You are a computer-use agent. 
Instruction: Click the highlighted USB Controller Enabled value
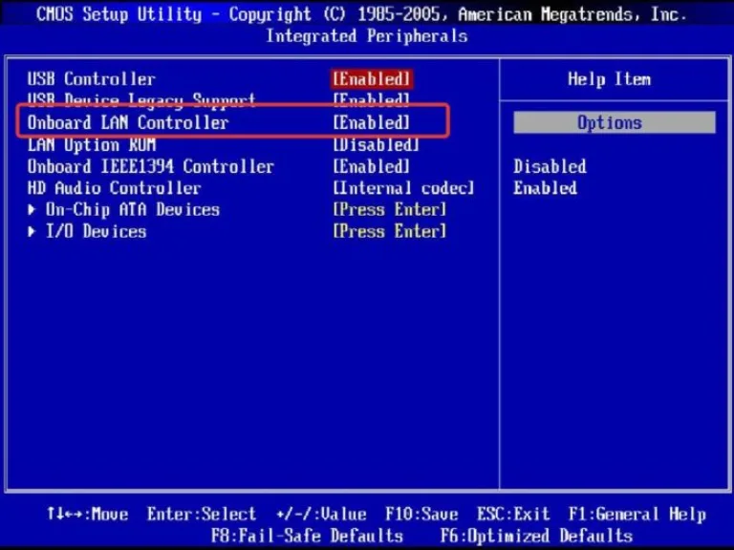click(x=372, y=79)
